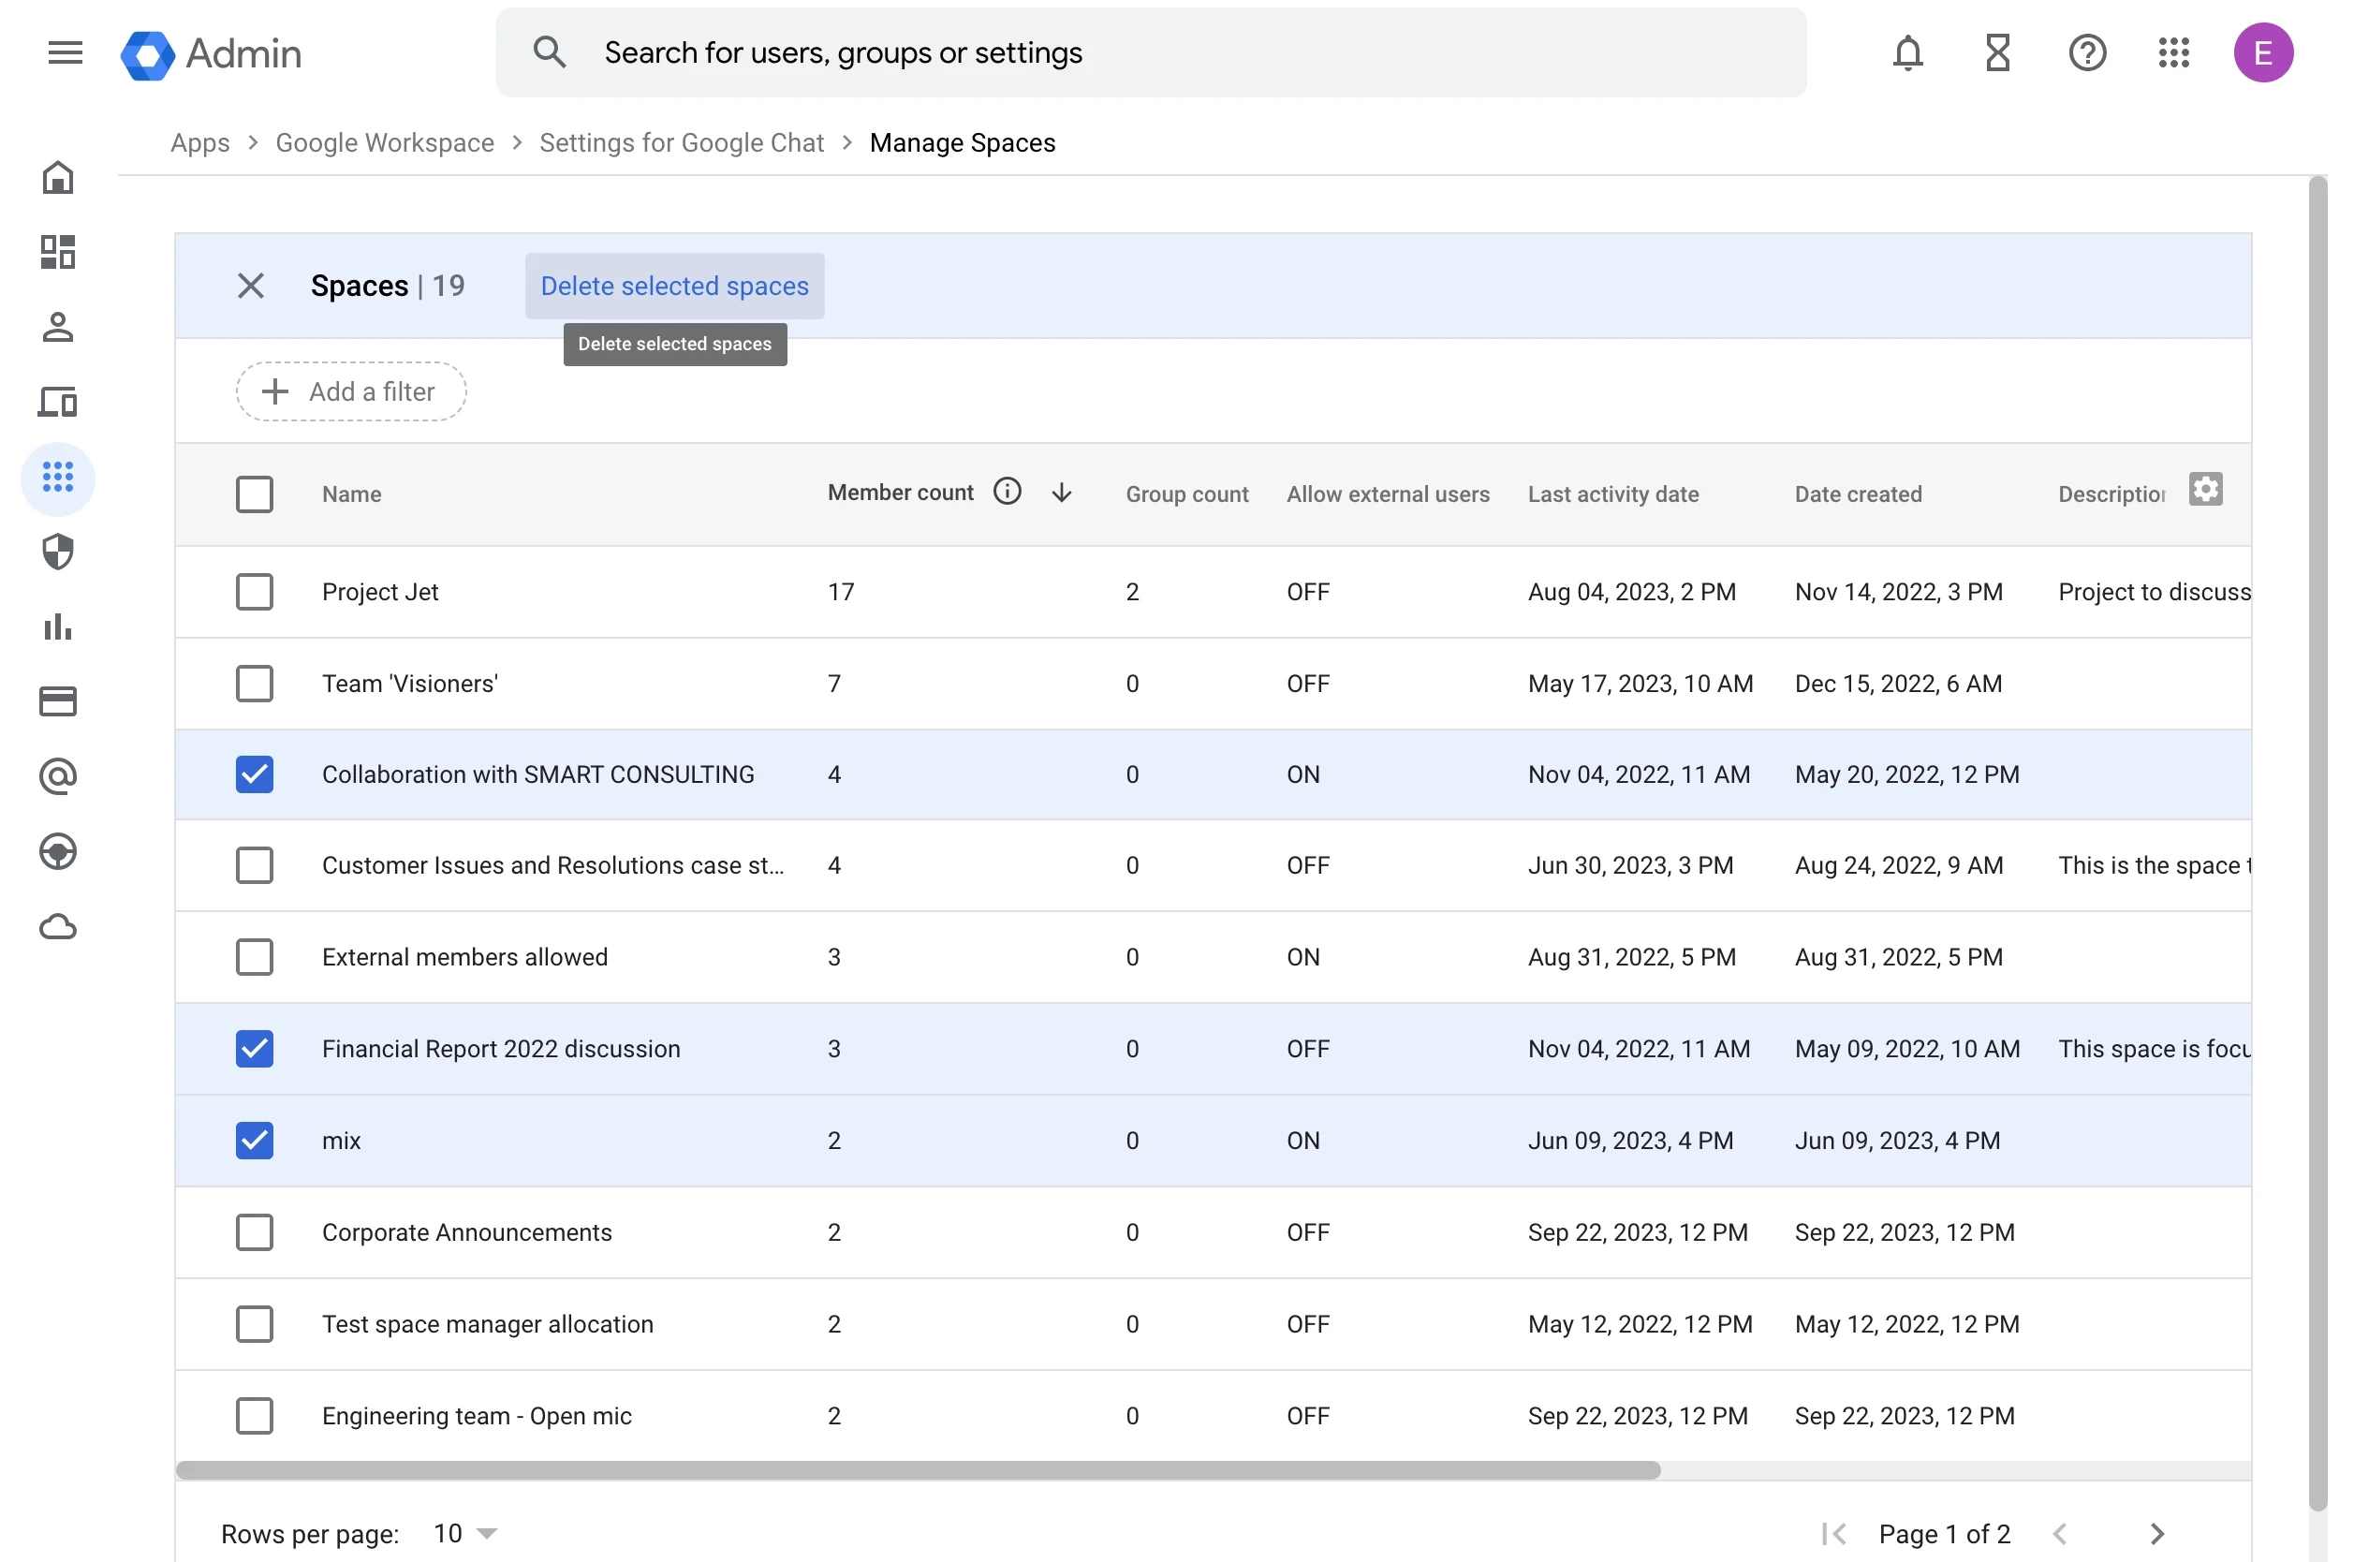2354x1562 pixels.
Task: Change sort order on Member count
Action: tap(1062, 493)
